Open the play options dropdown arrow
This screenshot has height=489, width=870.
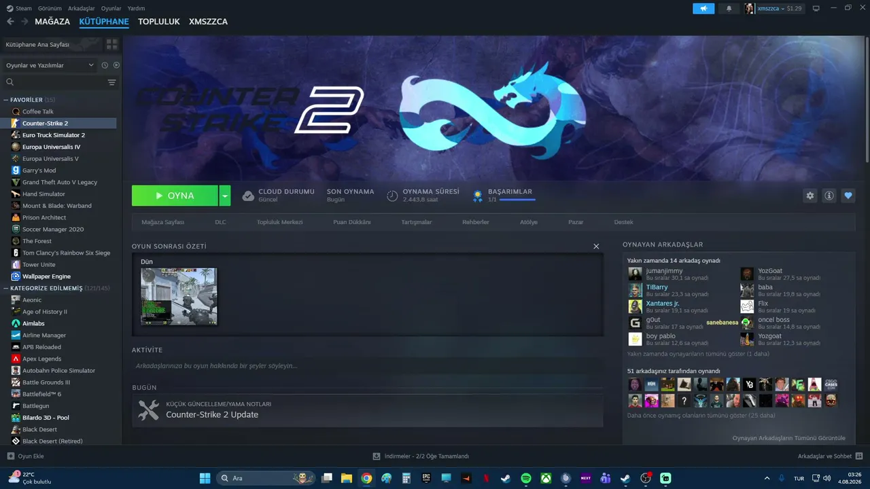tap(225, 196)
